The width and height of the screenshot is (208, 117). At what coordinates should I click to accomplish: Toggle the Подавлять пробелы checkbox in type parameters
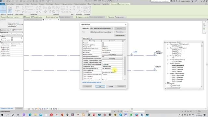pyautogui.click(x=103, y=45)
